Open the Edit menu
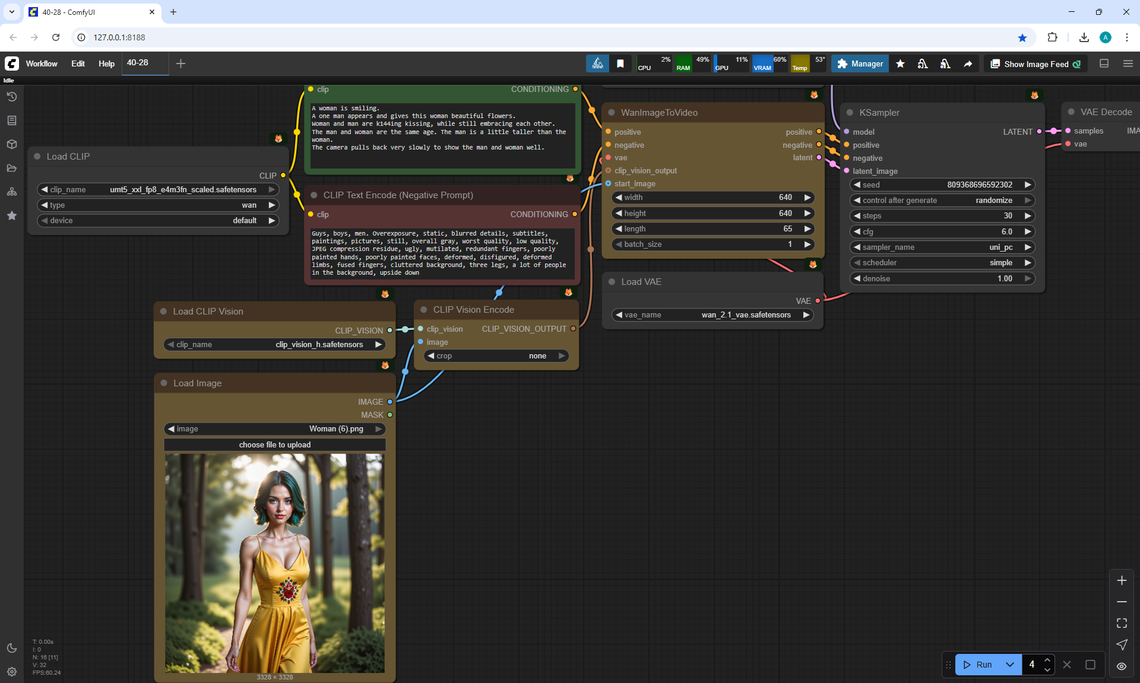 point(78,63)
